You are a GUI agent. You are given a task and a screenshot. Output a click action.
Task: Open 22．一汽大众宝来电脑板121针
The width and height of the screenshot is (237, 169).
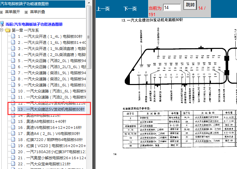coord(44,164)
